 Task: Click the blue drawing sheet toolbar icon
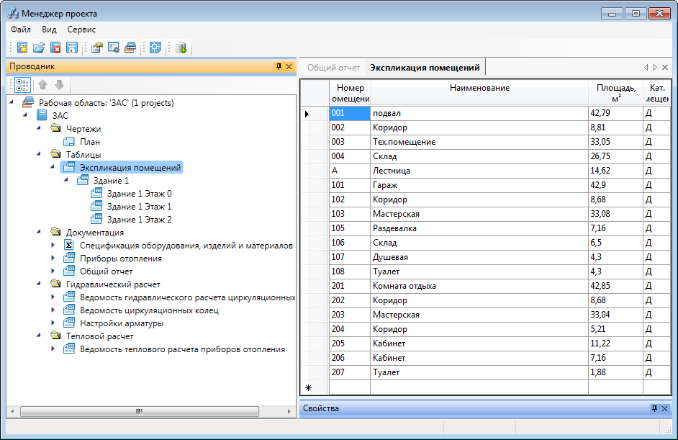click(155, 47)
